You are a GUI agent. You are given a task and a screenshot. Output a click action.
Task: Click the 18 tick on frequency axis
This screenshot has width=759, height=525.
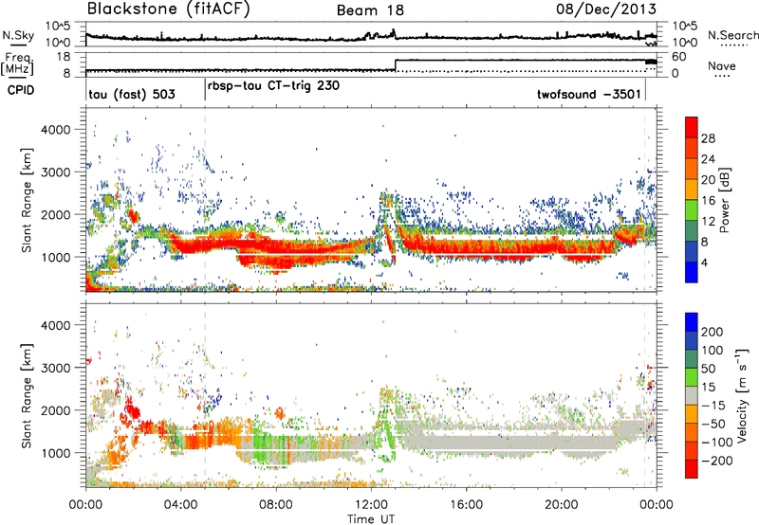coord(63,57)
